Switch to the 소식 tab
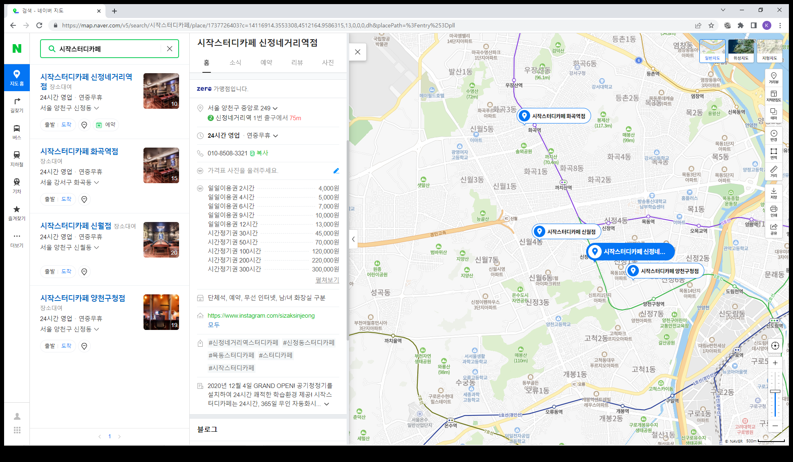Viewport: 793px width, 462px height. [x=235, y=63]
